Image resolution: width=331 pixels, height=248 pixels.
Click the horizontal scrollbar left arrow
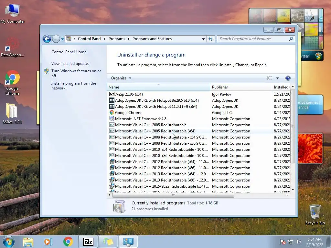(109, 195)
